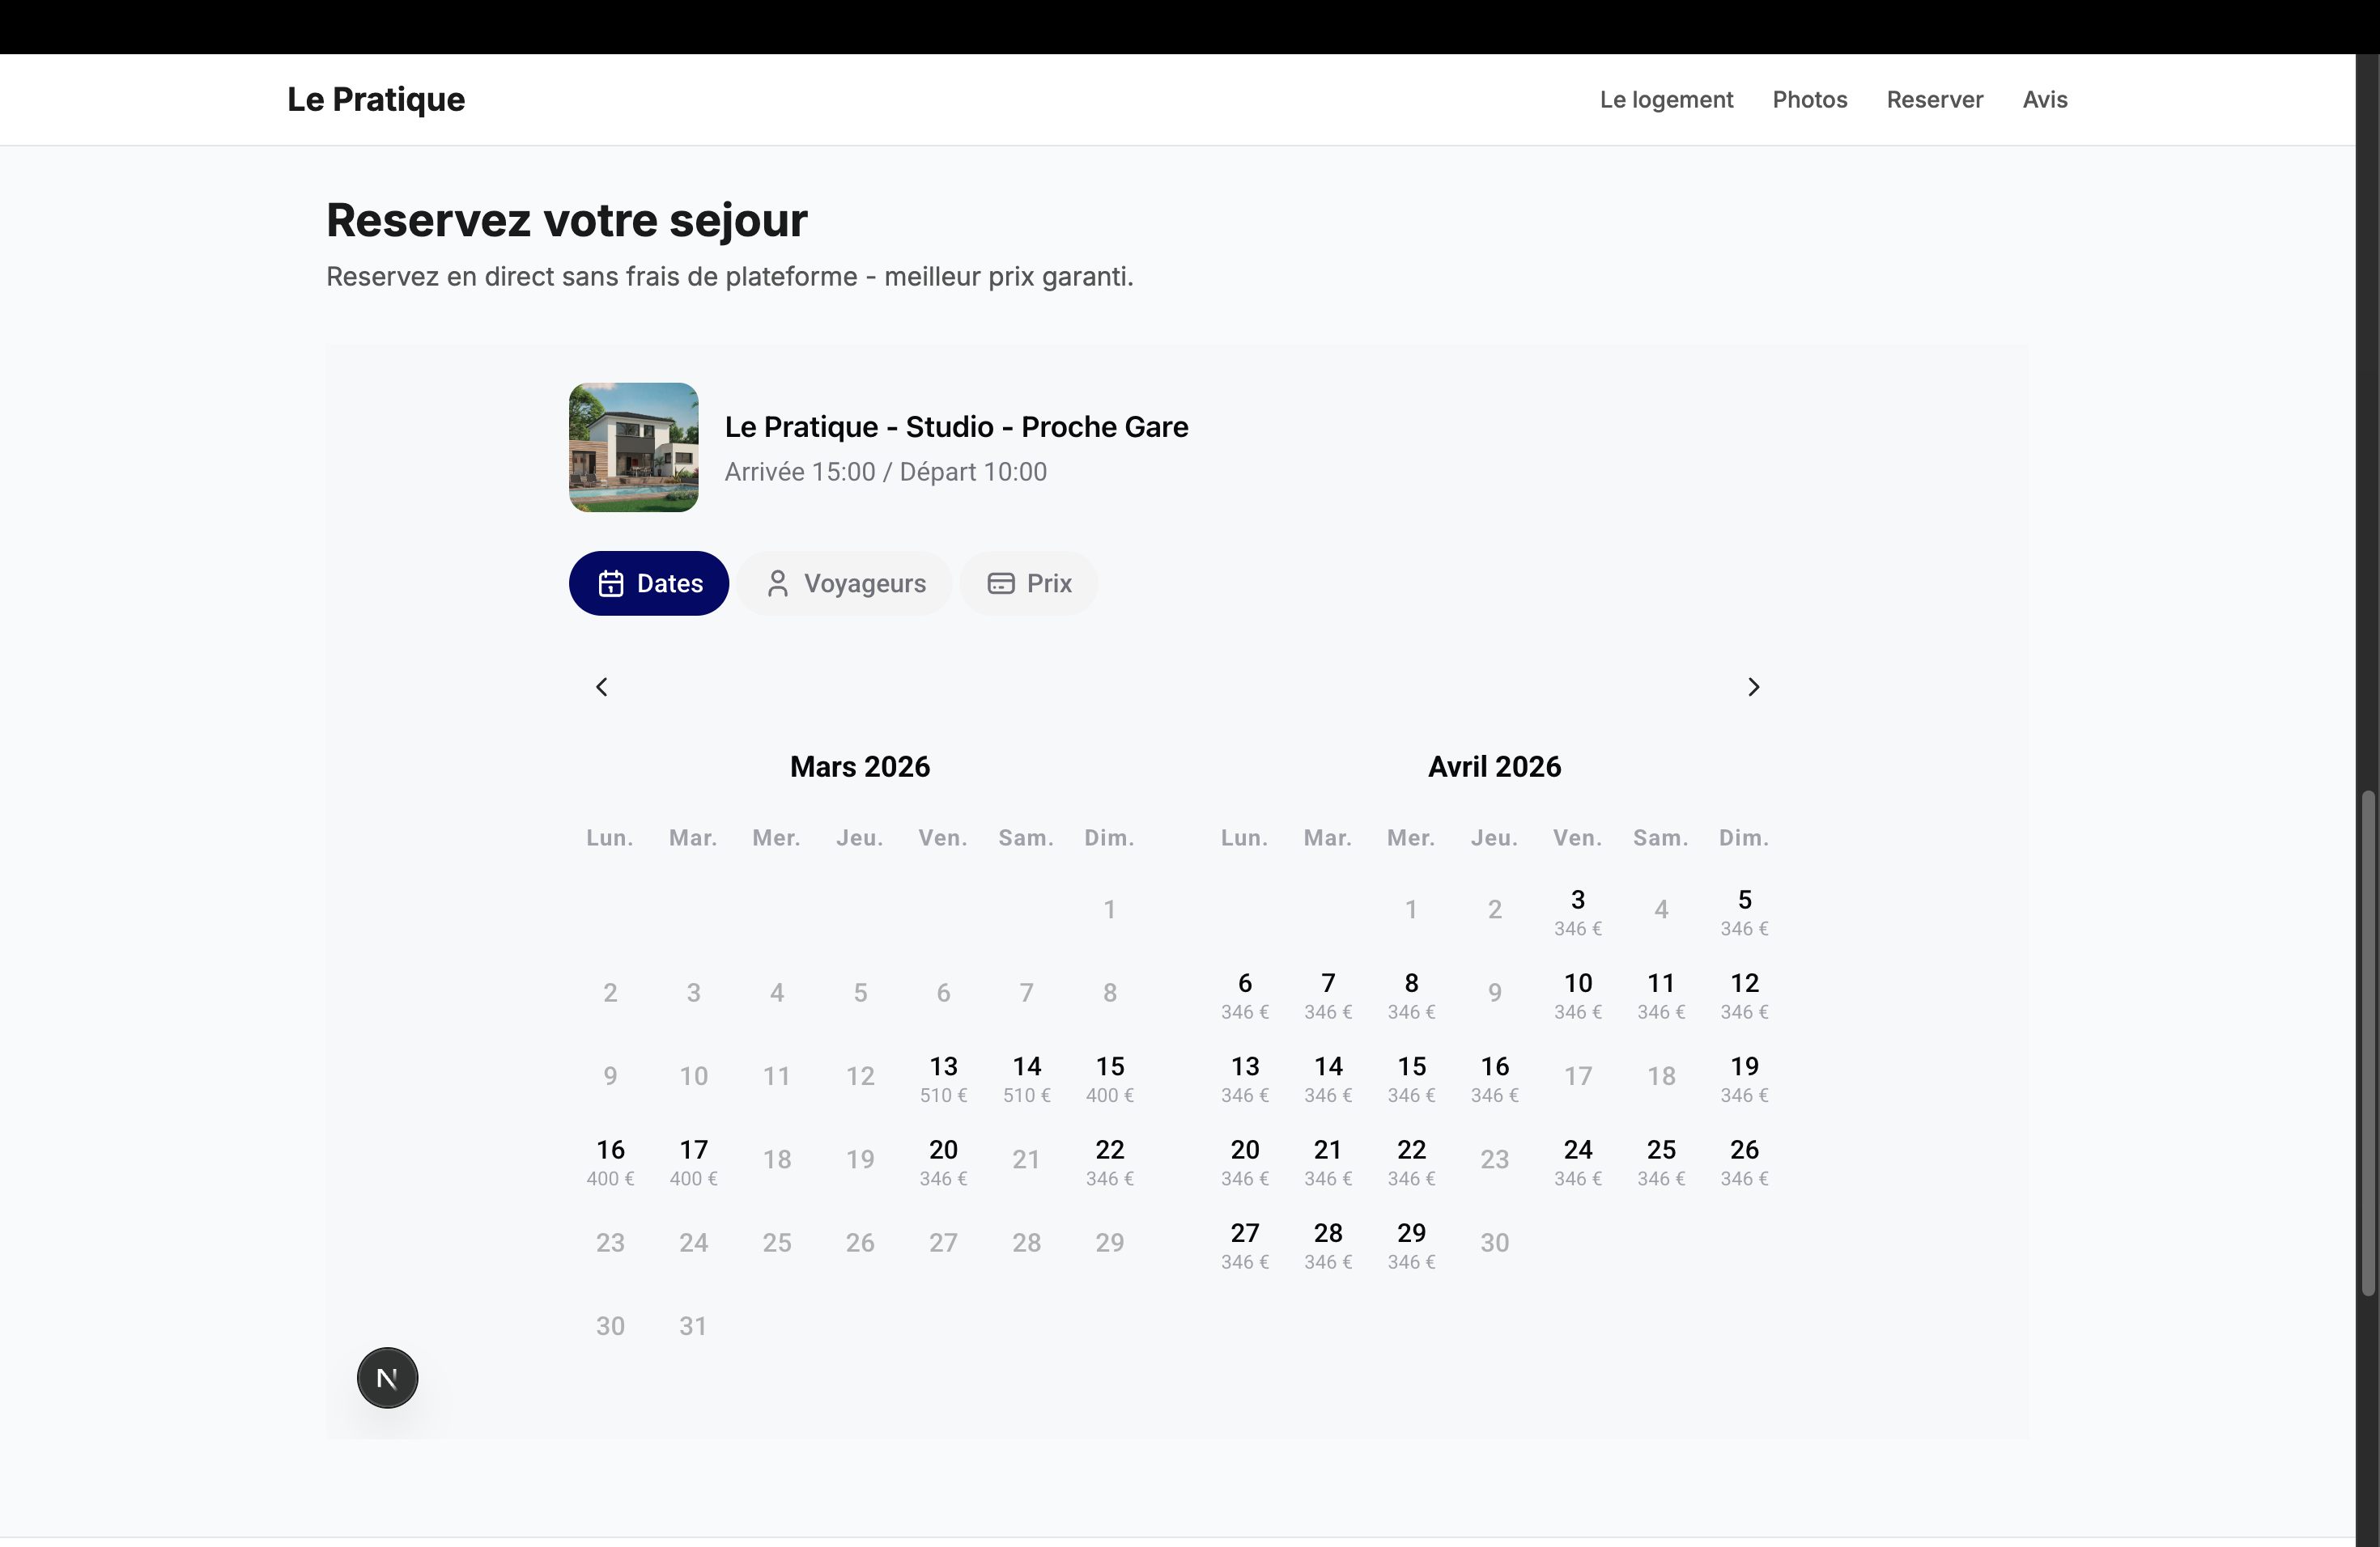Select April 15 date cell
This screenshot has width=2380, height=1547.
pyautogui.click(x=1411, y=1077)
